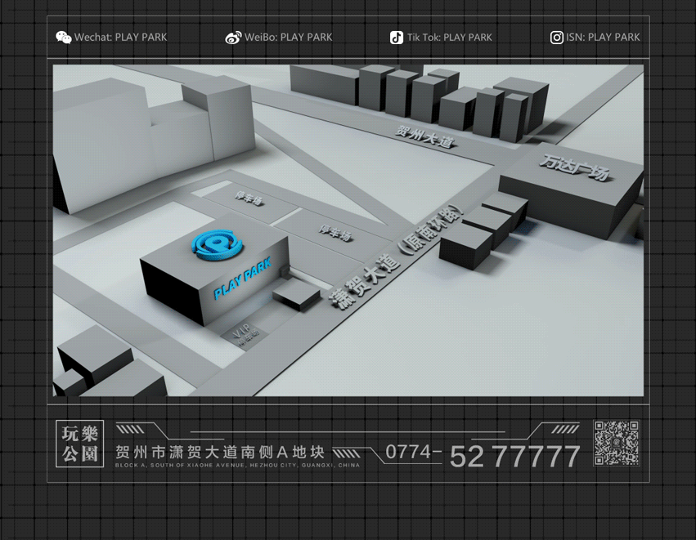
Task: Click the area code 0774-
Action: click(x=414, y=452)
